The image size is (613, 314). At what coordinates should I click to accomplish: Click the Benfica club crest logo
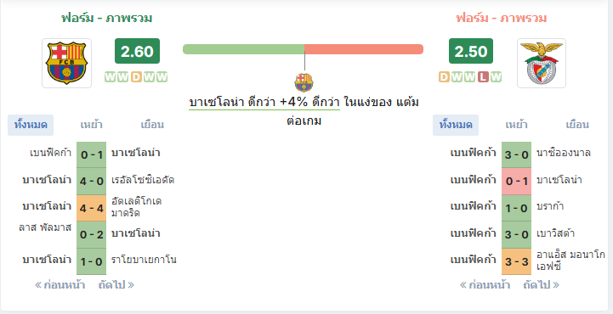[x=541, y=63]
